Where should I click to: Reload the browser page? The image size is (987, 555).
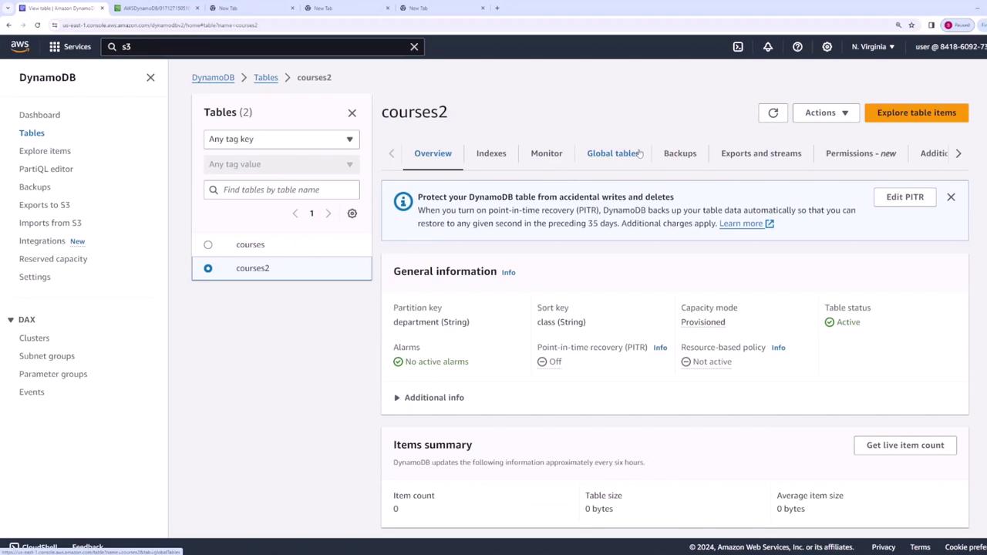click(x=37, y=25)
